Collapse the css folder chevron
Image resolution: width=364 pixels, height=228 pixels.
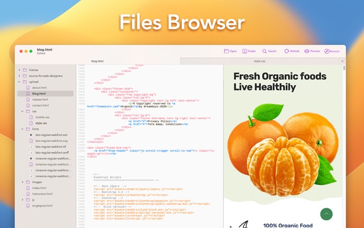[23, 111]
